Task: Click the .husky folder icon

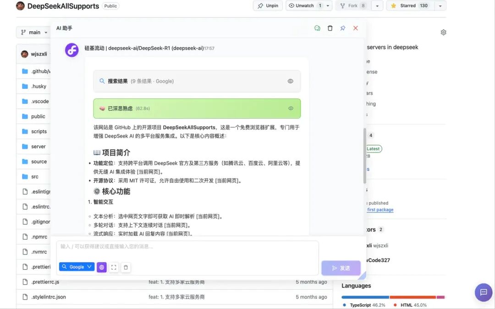Action: [25, 86]
